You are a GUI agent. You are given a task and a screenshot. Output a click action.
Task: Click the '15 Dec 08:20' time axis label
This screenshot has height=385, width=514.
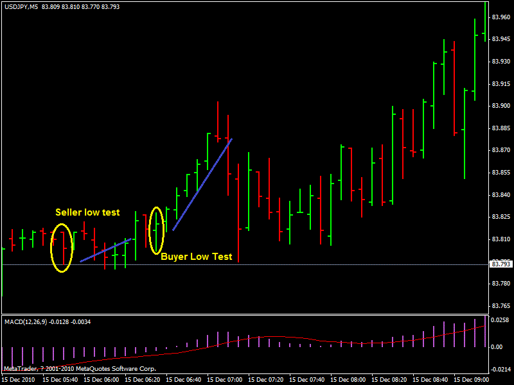pos(389,380)
